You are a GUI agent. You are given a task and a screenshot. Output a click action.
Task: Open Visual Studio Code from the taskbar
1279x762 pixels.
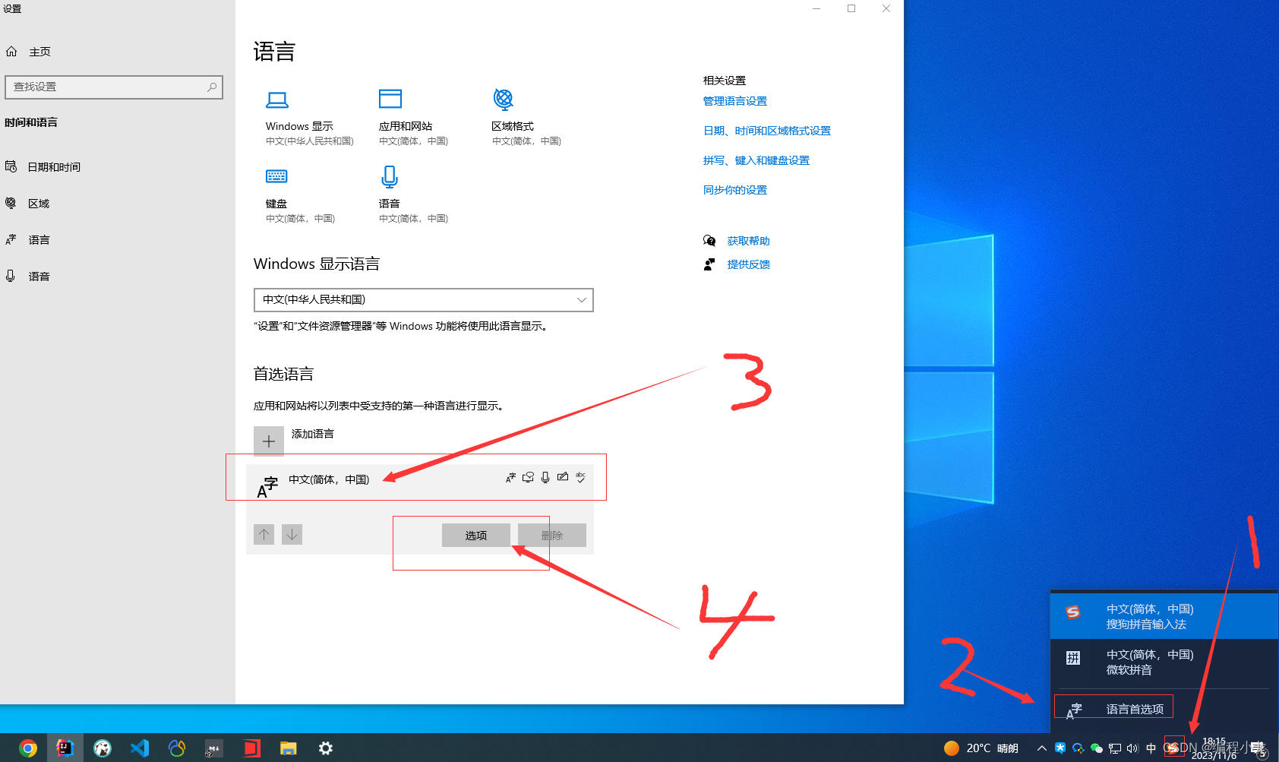click(x=139, y=748)
